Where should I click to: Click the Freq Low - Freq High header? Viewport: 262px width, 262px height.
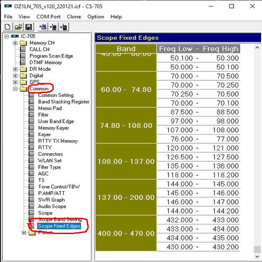[199, 49]
